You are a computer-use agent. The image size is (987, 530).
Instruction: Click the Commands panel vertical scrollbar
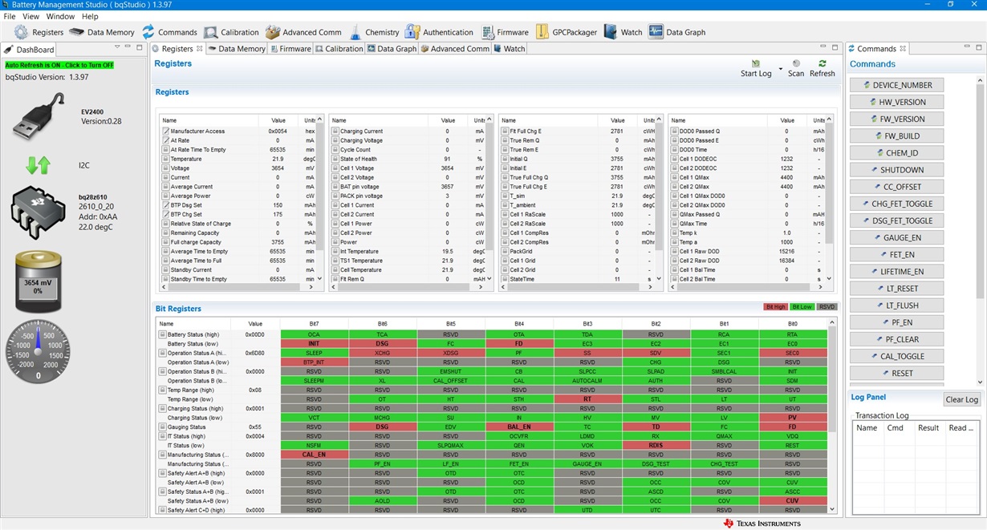click(x=980, y=231)
